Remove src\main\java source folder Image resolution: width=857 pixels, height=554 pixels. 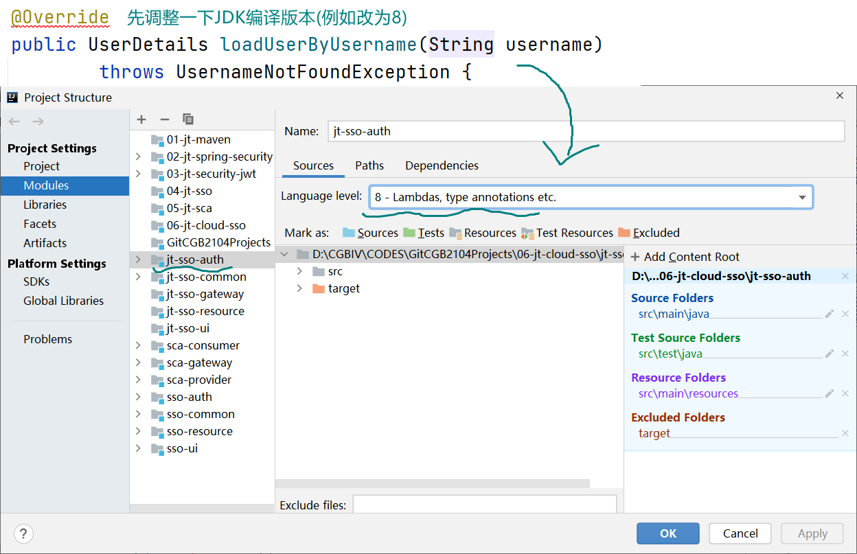coord(845,314)
